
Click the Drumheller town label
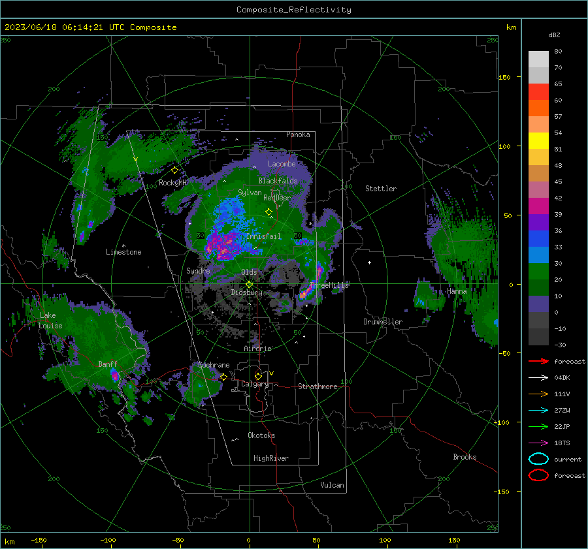(383, 322)
